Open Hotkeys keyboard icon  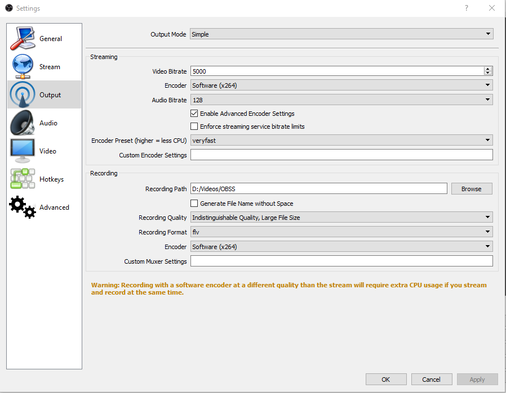[23, 179]
